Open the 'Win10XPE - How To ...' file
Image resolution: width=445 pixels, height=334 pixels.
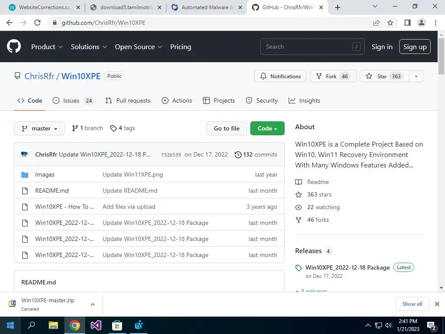click(65, 207)
